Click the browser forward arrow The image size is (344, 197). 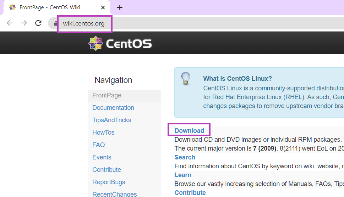(x=24, y=23)
